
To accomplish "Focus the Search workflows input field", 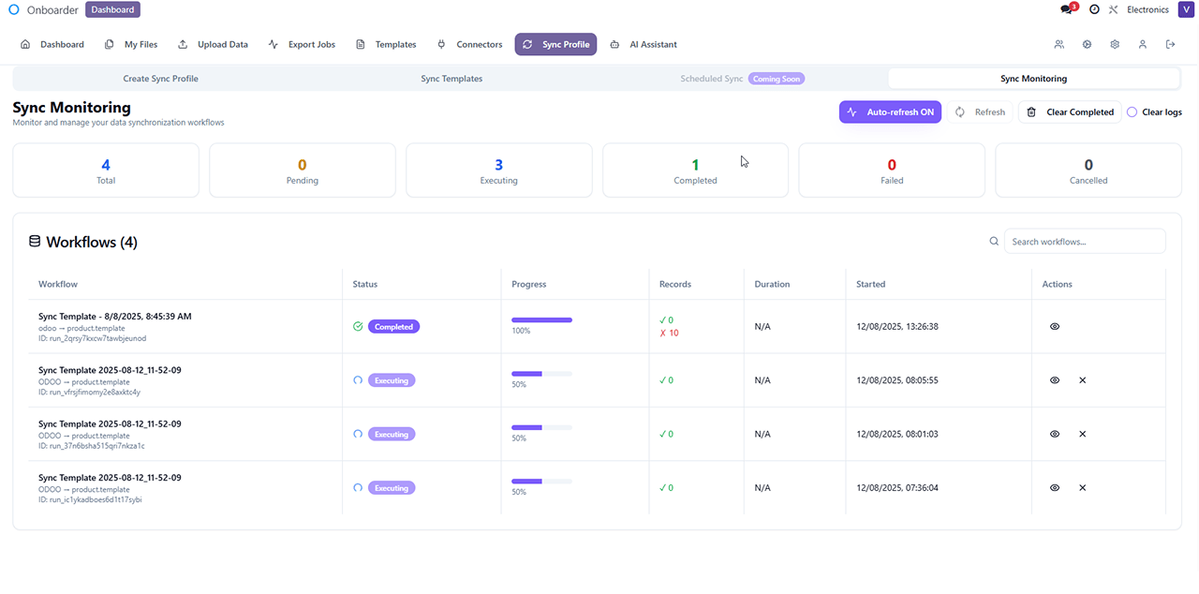I will [x=1084, y=242].
